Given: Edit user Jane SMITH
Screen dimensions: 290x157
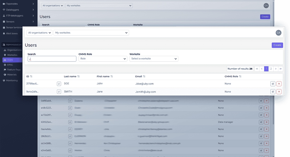Looking at the screenshot, I should point(273,92).
